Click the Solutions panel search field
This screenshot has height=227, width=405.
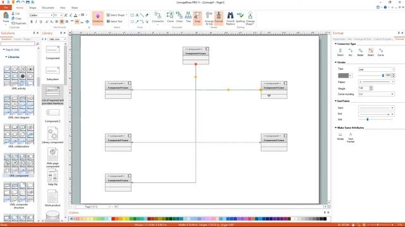pyautogui.click(x=18, y=44)
